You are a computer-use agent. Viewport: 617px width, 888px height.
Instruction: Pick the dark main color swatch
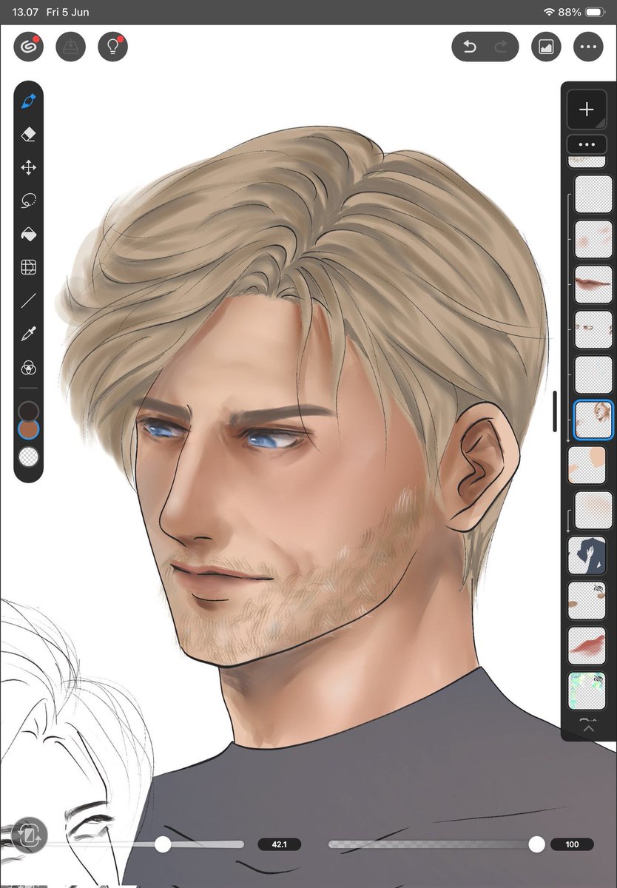click(x=28, y=411)
